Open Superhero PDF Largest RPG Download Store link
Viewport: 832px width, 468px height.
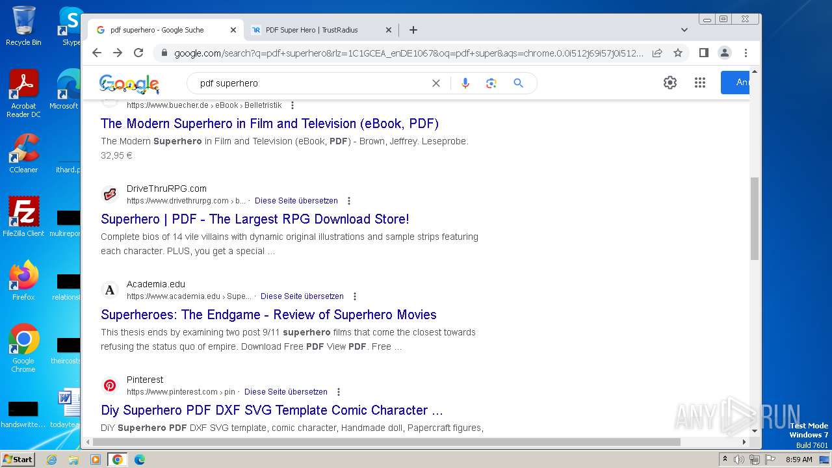click(255, 219)
